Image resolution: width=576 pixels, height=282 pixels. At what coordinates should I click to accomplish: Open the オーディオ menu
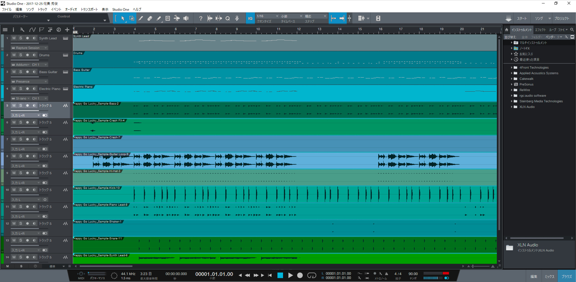pos(71,9)
